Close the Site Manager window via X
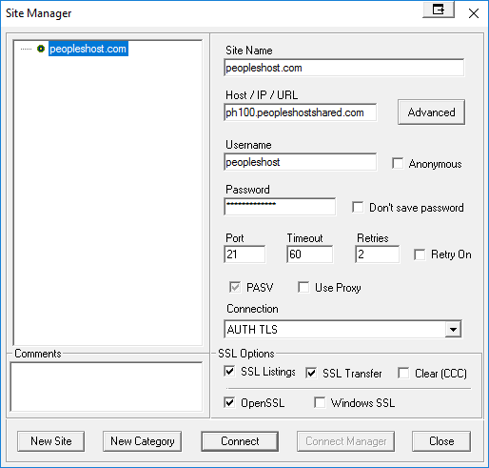489x468 pixels. (474, 13)
